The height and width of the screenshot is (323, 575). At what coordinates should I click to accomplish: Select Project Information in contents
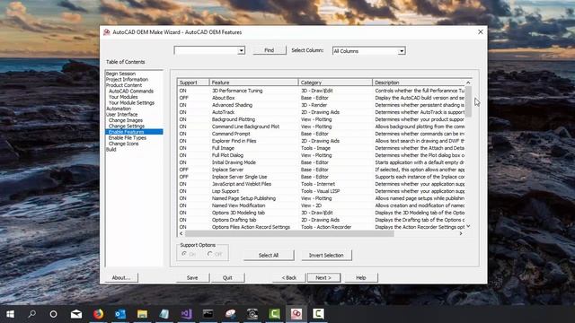pyautogui.click(x=127, y=80)
